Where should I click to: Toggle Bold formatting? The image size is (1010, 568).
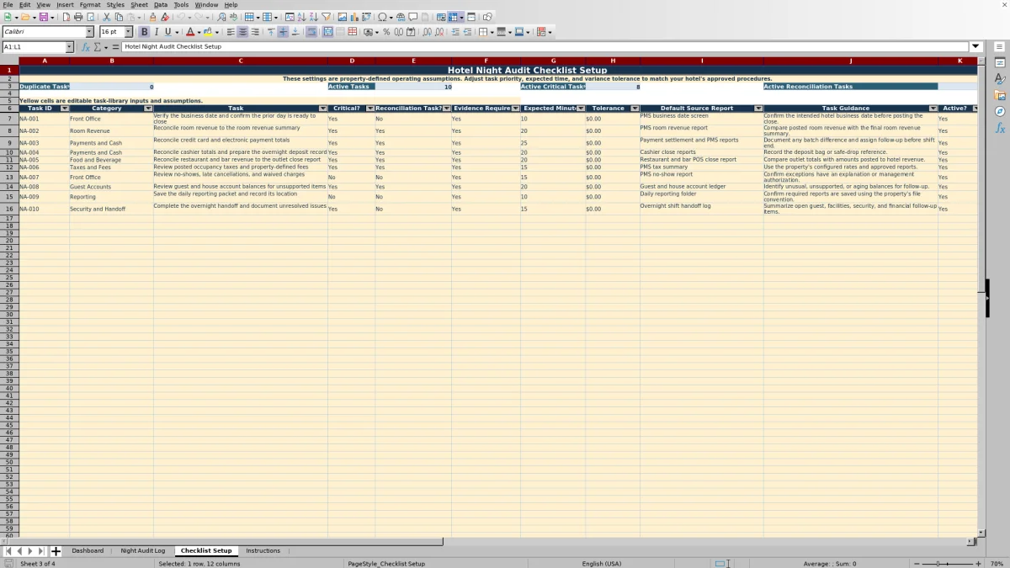(x=144, y=32)
